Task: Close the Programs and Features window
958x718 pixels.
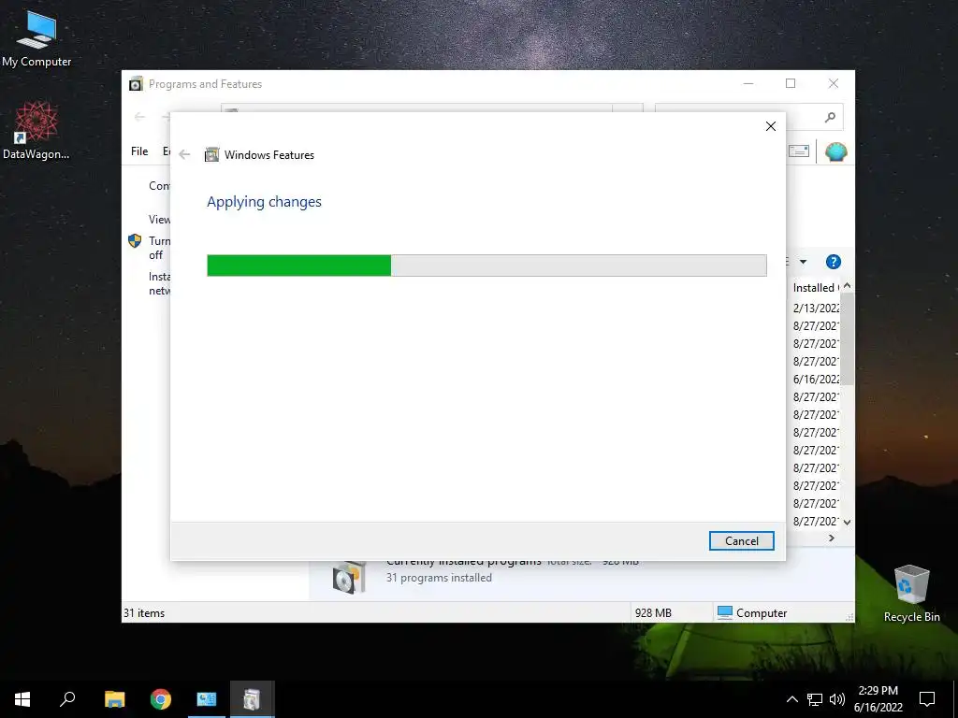Action: [x=834, y=83]
